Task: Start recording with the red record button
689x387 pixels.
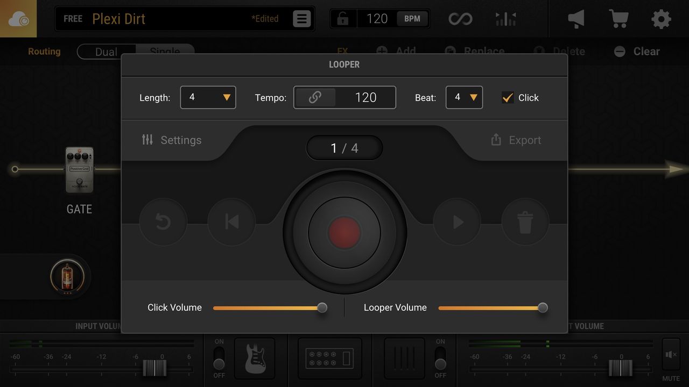Action: [344, 233]
